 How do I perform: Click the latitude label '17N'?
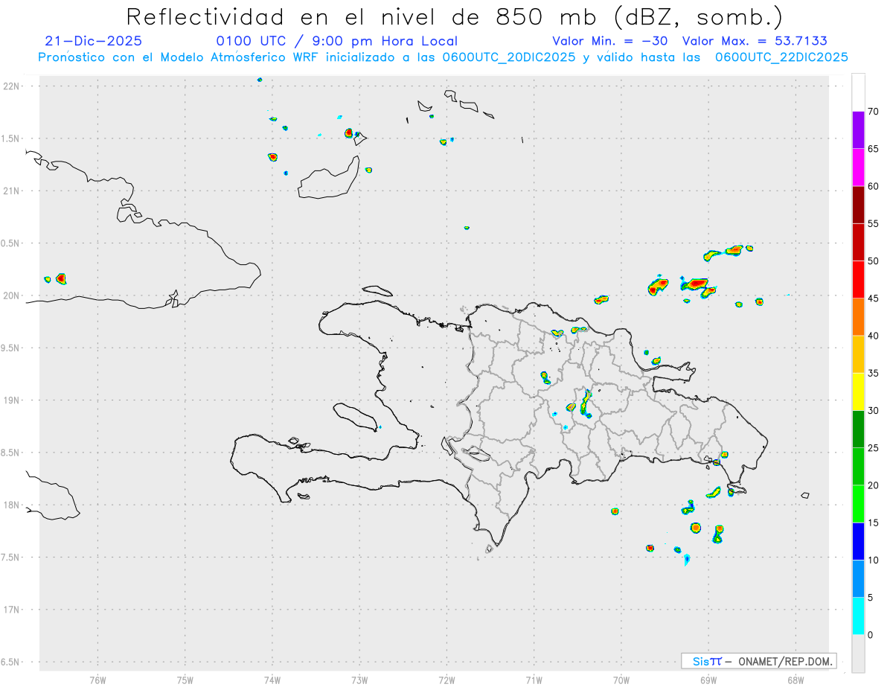pos(11,610)
